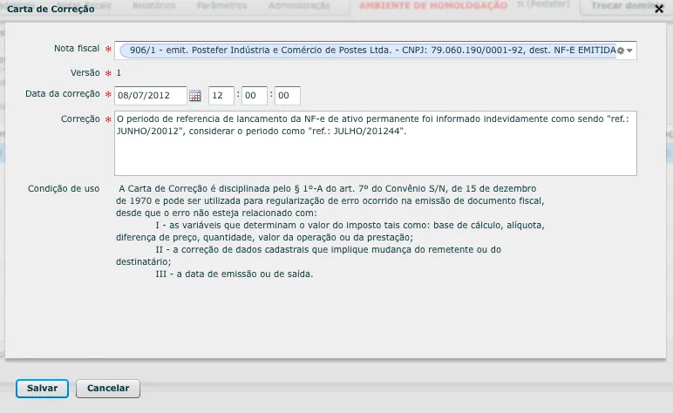673x413 pixels.
Task: Click the Trocar domínio button
Action: (x=626, y=5)
